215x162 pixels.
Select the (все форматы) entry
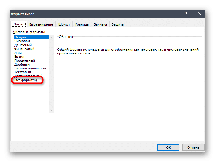pos(31,80)
